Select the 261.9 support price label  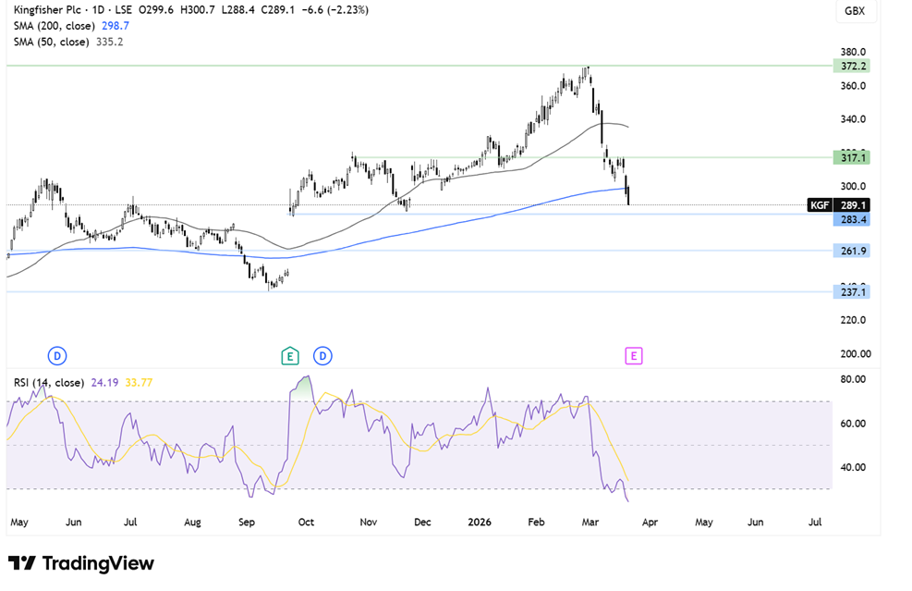(x=852, y=251)
